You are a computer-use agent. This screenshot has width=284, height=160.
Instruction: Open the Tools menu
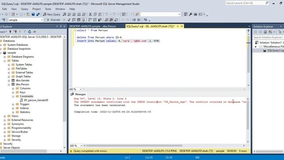[48, 9]
